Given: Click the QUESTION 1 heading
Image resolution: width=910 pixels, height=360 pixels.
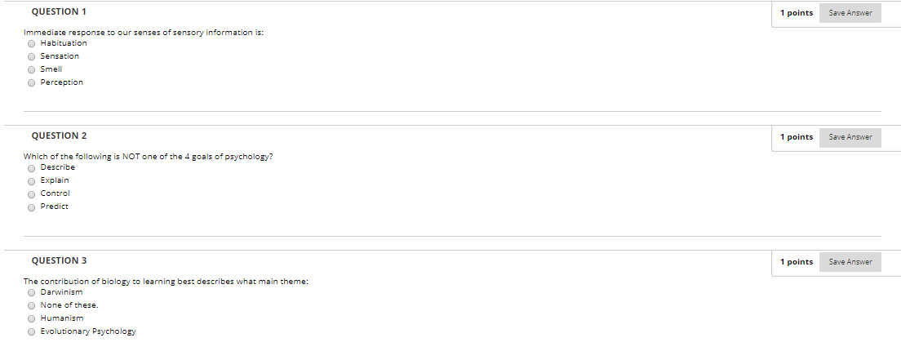Looking at the screenshot, I should 59,11.
